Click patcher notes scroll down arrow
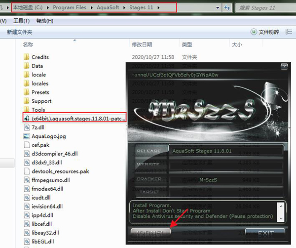 click(281, 218)
